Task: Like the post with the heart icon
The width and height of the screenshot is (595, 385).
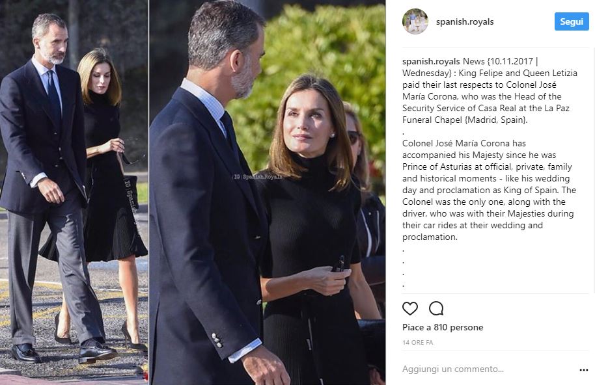Action: 410,308
